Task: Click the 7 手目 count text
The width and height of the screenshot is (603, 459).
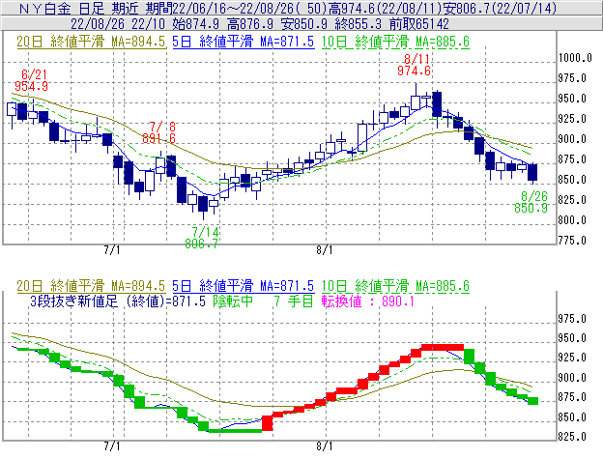Action: coord(294,301)
